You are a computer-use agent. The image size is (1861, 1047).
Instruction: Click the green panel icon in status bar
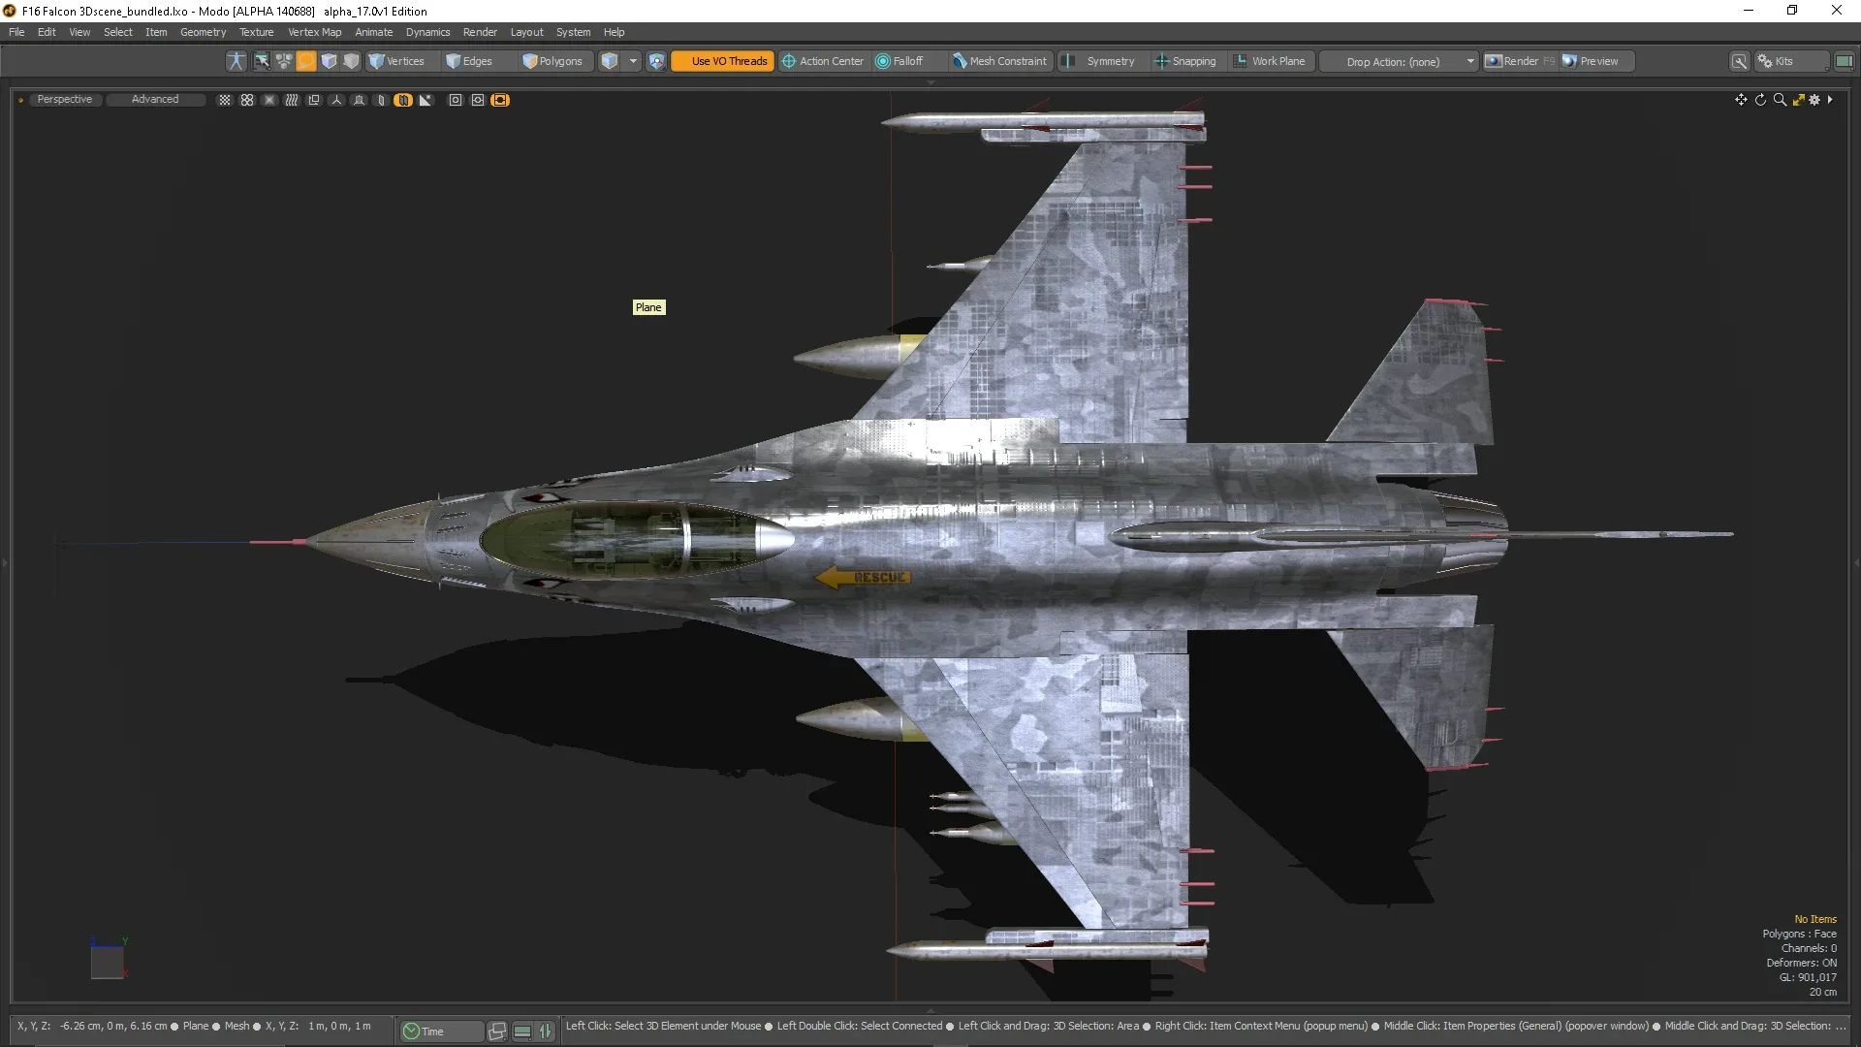pos(522,1031)
